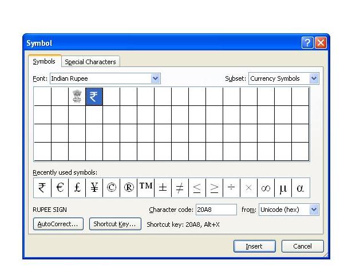This screenshot has height=272, width=352.
Task: Pick the infinity symbol
Action: (x=266, y=188)
